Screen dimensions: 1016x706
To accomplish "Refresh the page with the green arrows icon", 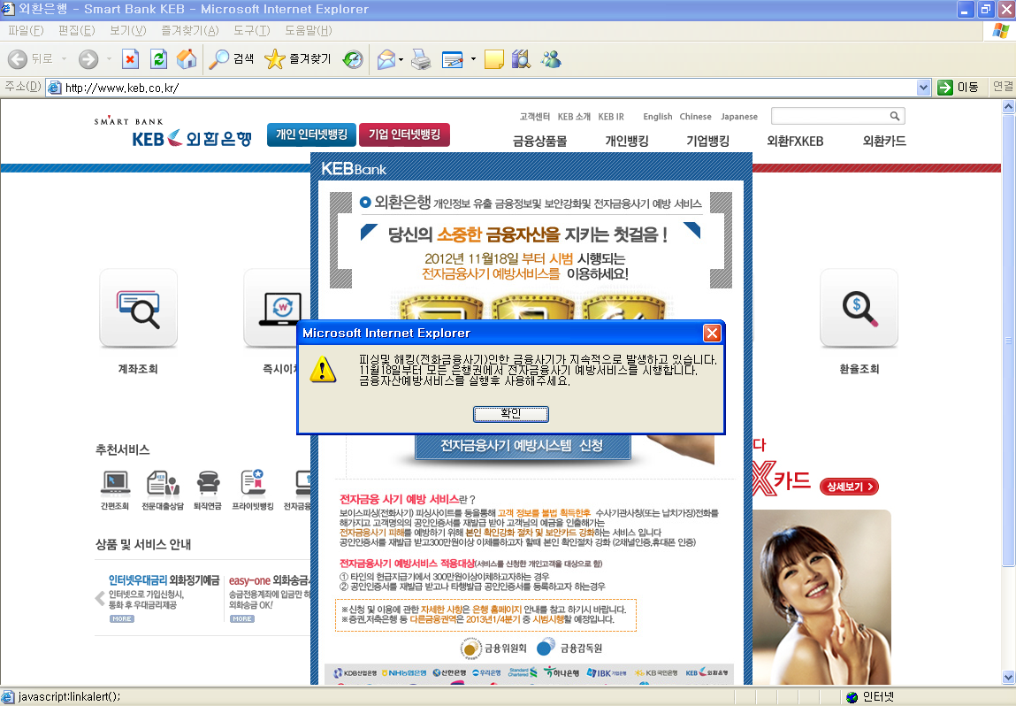I will (x=159, y=59).
